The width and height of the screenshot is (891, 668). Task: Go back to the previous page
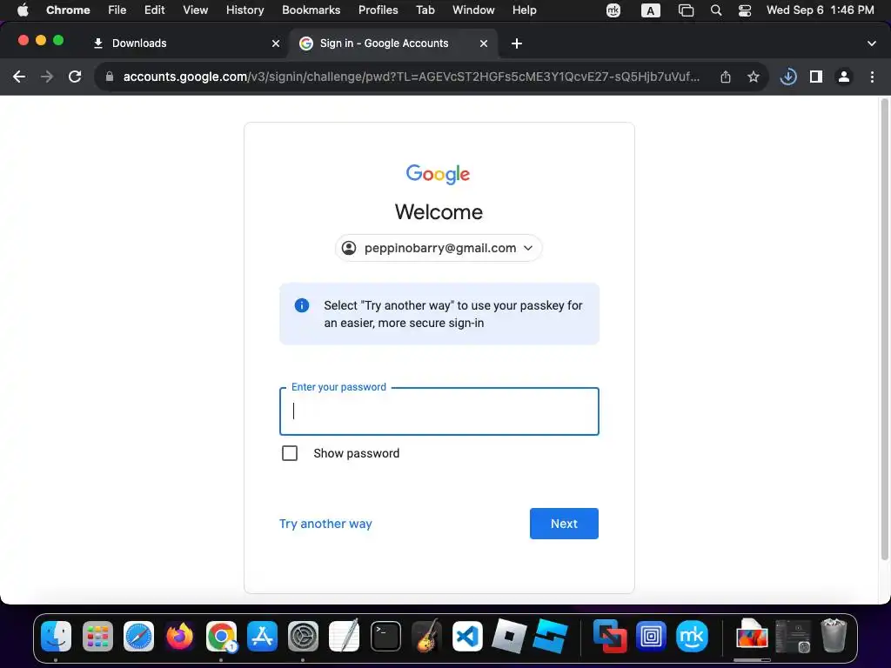19,77
